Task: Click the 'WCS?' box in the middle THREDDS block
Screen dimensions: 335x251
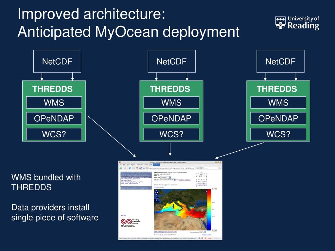Action: pyautogui.click(x=171, y=134)
